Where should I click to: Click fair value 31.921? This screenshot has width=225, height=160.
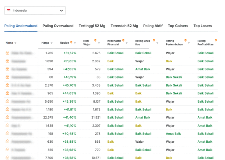[x=96, y=118]
